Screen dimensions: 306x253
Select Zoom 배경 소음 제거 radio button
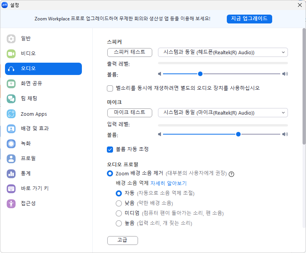[110, 173]
